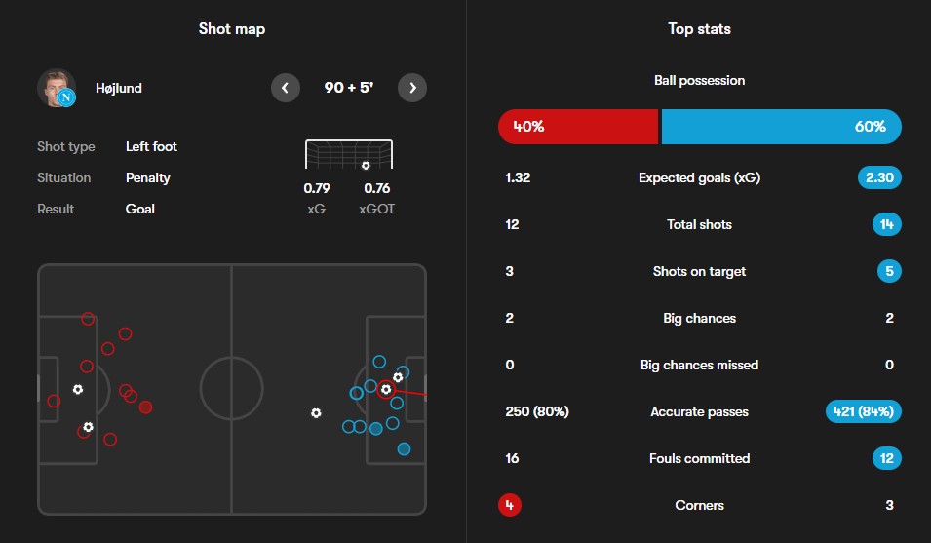Go to the previous shot arrow

[x=285, y=88]
